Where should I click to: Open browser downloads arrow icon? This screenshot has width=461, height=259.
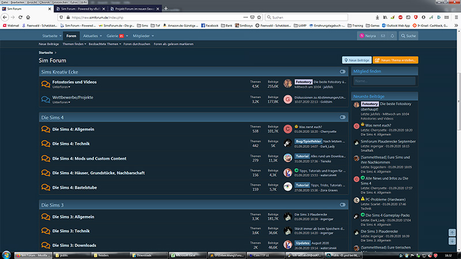click(x=377, y=17)
